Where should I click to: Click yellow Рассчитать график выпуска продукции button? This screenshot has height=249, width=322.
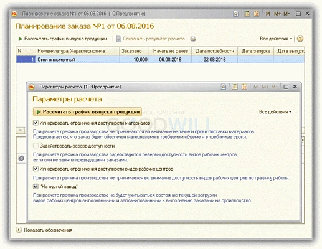pos(87,112)
